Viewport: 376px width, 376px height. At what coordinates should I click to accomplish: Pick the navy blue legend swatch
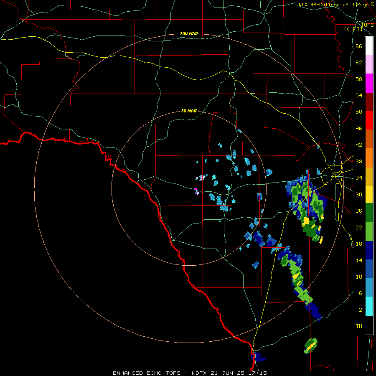point(369,250)
